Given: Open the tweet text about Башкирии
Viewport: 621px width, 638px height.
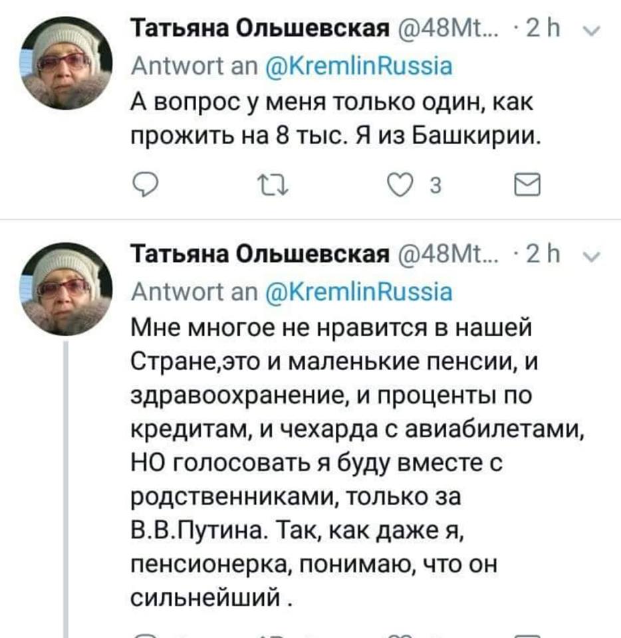Looking at the screenshot, I should (x=336, y=119).
